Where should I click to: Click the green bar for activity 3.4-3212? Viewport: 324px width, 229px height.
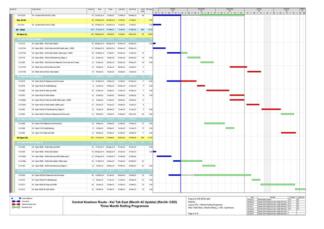tap(278, 185)
